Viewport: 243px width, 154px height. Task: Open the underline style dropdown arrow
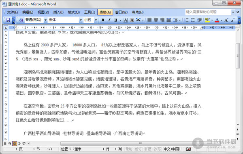(120, 20)
